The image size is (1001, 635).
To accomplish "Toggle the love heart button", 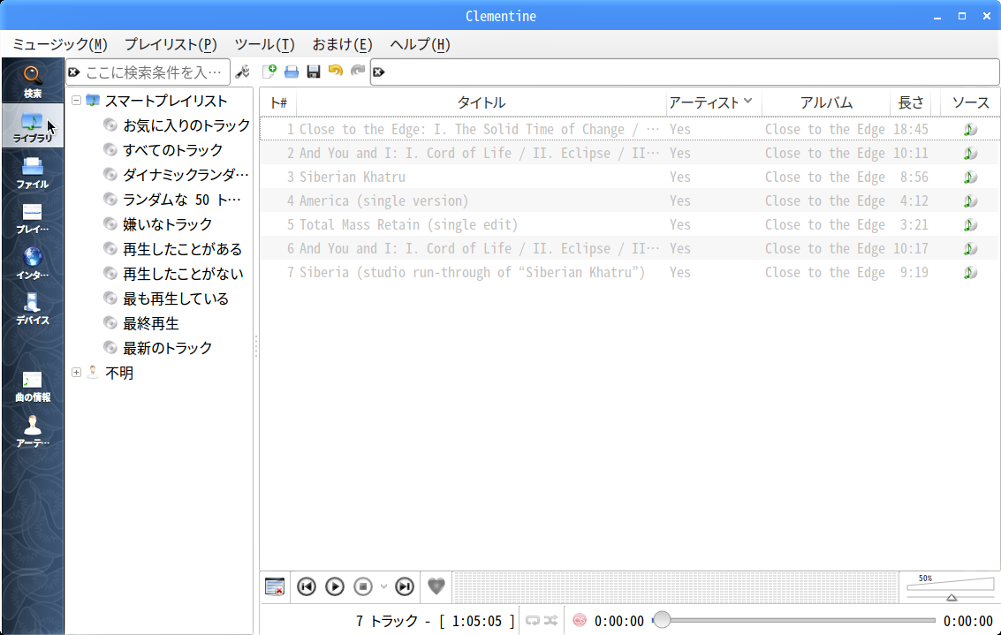I will click(x=436, y=586).
